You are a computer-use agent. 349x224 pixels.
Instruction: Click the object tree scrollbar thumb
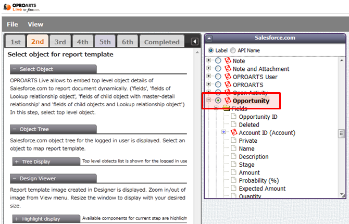click(x=341, y=133)
